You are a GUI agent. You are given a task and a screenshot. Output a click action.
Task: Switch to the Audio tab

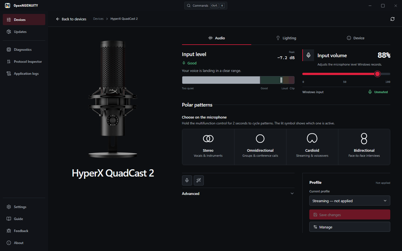coord(217,38)
